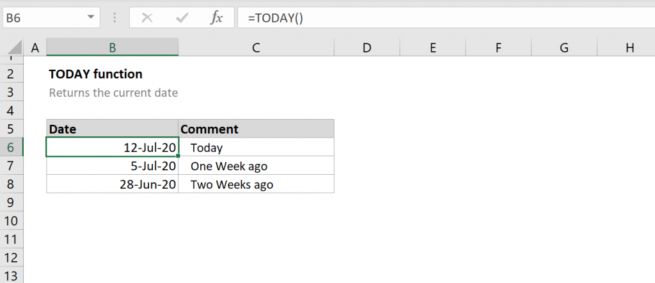Select column C header
The height and width of the screenshot is (283, 655).
256,47
